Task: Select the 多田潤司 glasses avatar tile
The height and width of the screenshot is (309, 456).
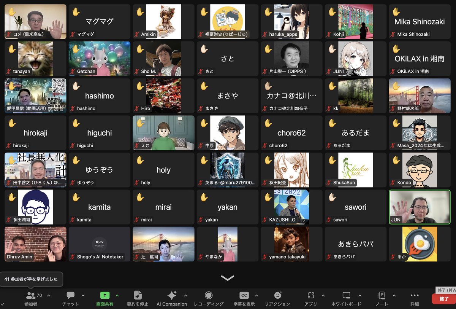Action: tap(35, 207)
